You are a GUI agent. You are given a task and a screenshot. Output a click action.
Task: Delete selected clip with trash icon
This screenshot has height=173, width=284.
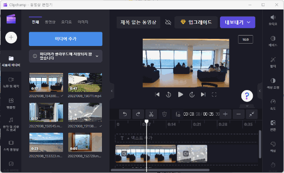pyautogui.click(x=164, y=114)
